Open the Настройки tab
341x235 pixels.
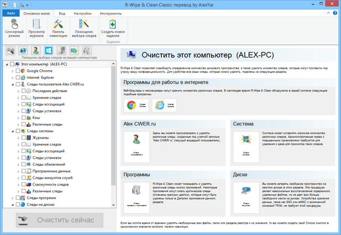coord(83,13)
